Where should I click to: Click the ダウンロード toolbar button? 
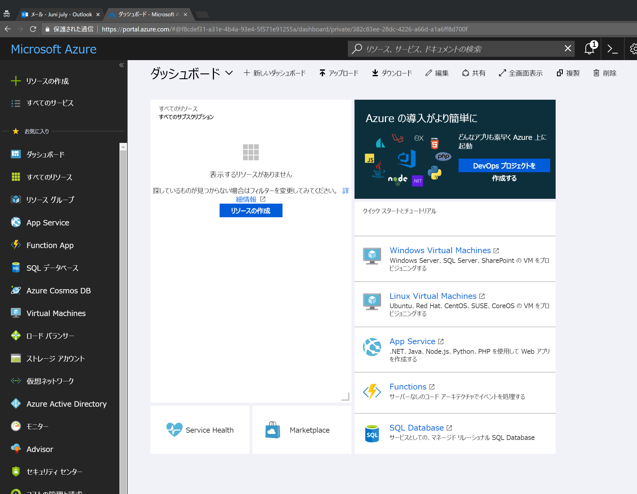pos(392,73)
